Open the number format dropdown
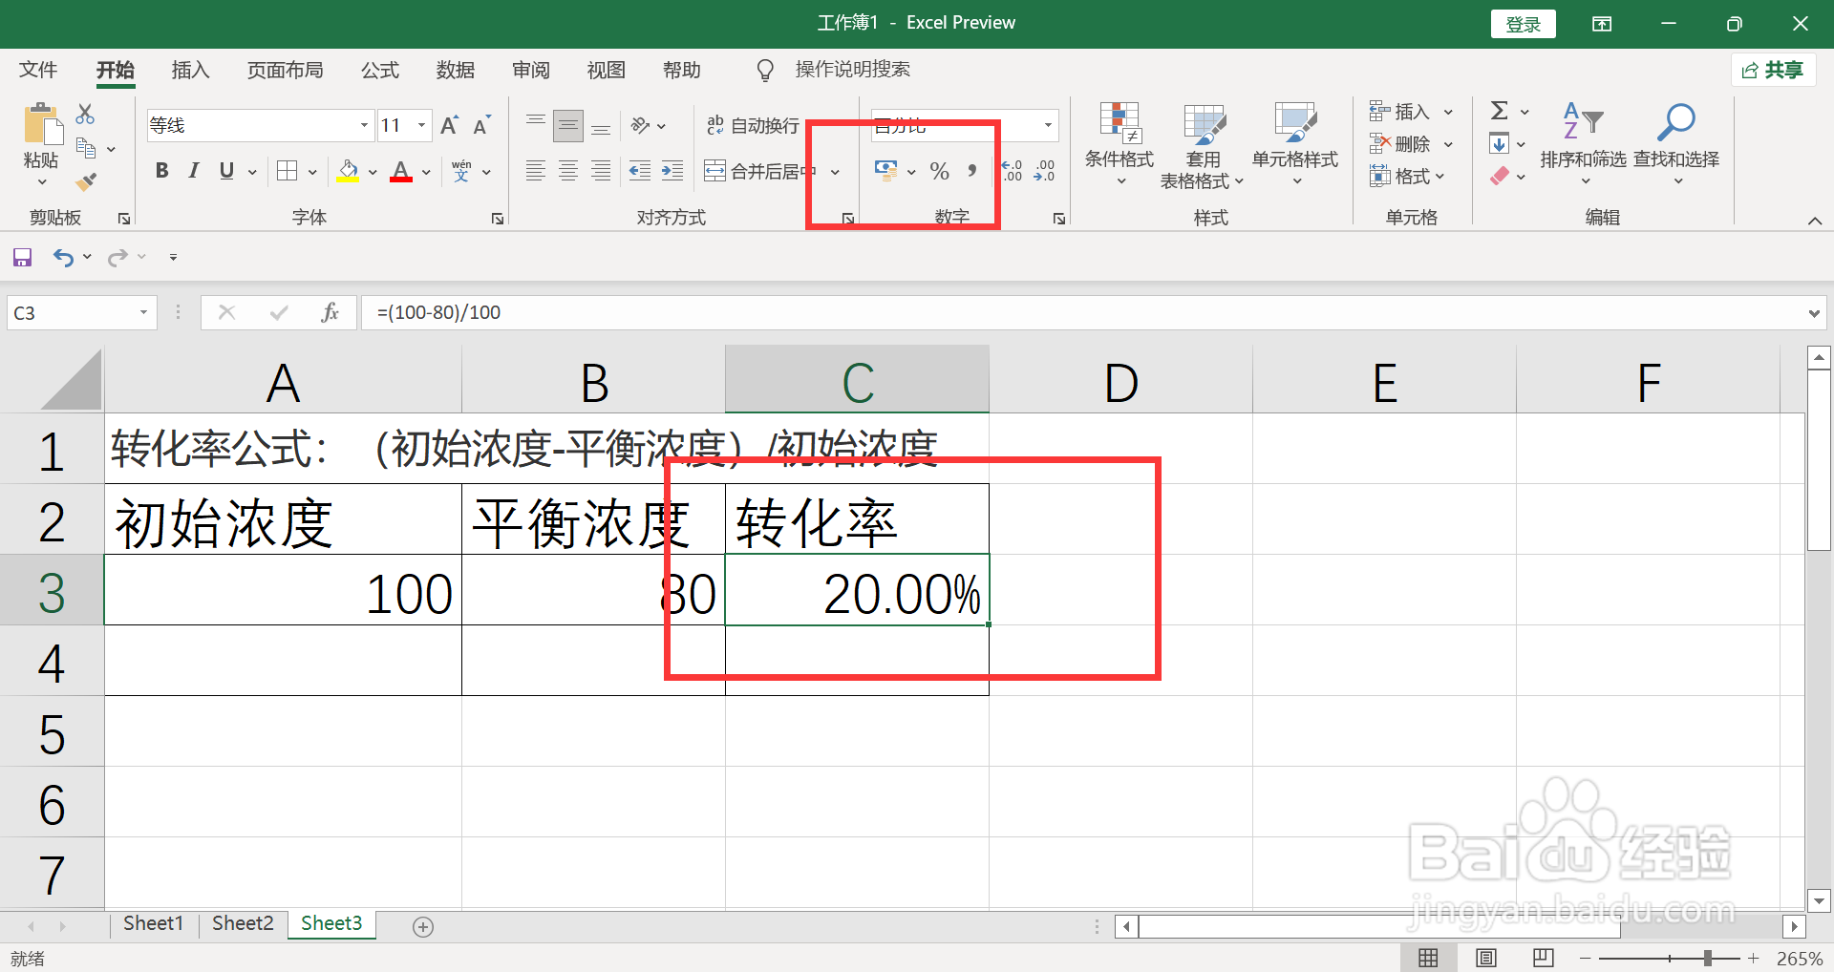This screenshot has height=972, width=1834. pyautogui.click(x=1048, y=125)
